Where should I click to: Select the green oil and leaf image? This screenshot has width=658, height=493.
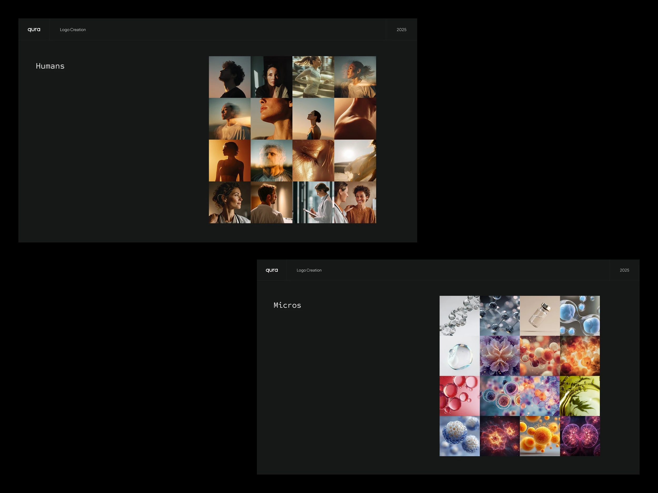tap(580, 396)
